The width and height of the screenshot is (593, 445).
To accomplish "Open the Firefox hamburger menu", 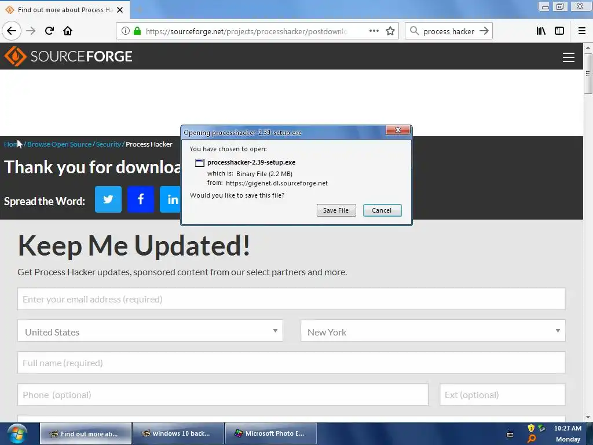I will (x=582, y=31).
